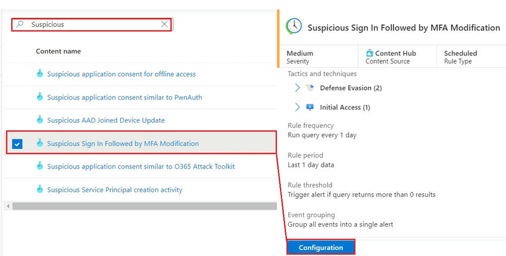Click the scheduled rule clock icon in header

[x=293, y=27]
